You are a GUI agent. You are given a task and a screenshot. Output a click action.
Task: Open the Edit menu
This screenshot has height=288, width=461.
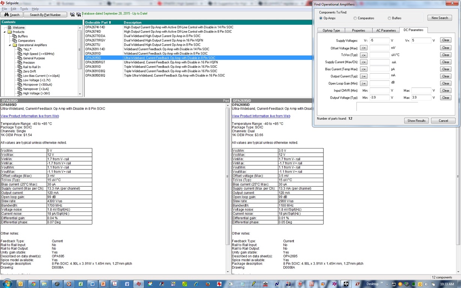13,9
